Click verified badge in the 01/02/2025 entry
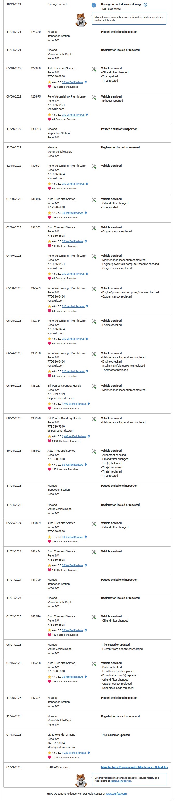Screen dimensions: 175x801 coord(86,630)
